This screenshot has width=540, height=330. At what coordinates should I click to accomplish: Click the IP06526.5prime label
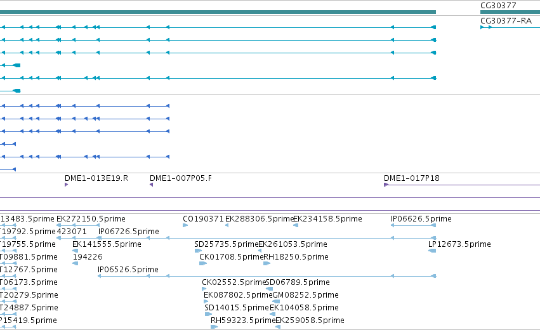click(x=128, y=269)
